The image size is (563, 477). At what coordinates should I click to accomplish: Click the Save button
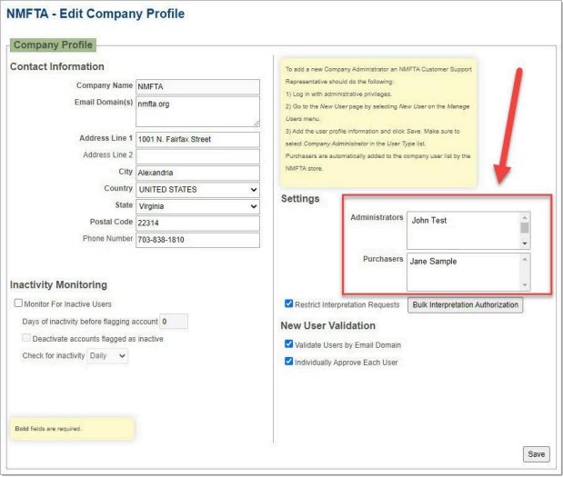(x=536, y=454)
